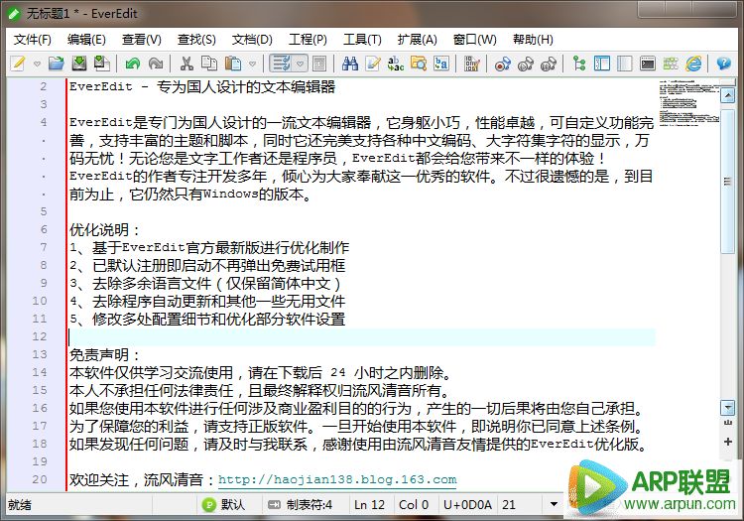Viewport: 744px width, 521px height.
Task: Open Find with the binoculars icon
Action: 350,64
